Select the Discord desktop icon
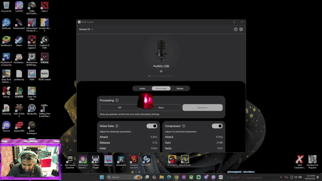This screenshot has height=181, width=322. click(6, 127)
